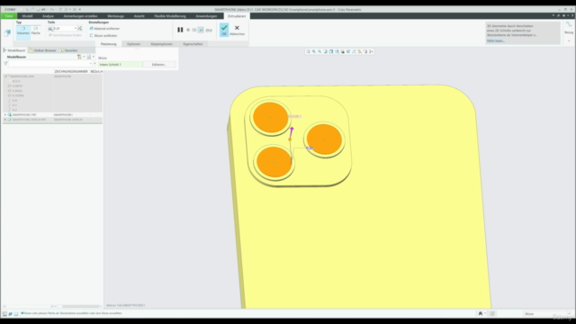Click the no-preview icon next to pause
Screen dimensions: 576x324
coord(188,30)
